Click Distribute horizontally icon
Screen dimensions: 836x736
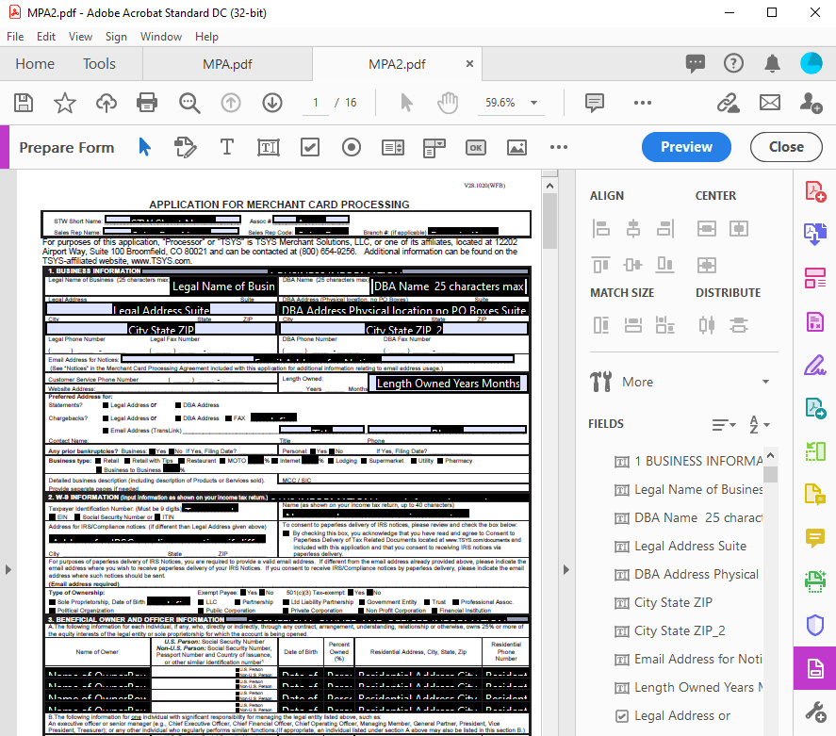coord(707,324)
